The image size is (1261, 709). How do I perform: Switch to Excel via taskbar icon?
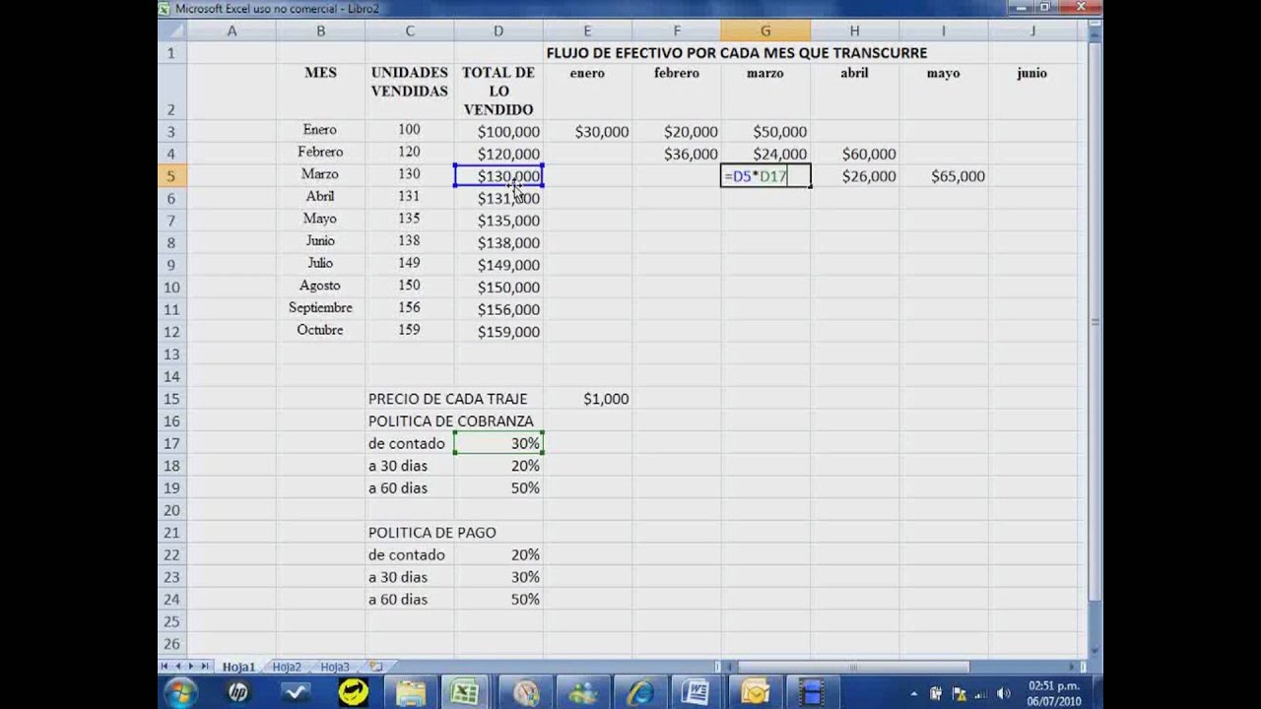pyautogui.click(x=466, y=693)
